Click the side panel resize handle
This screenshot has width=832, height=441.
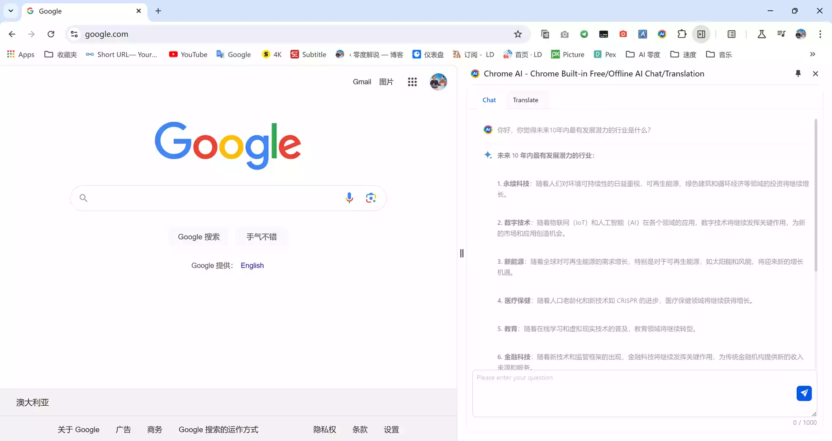[x=461, y=253]
